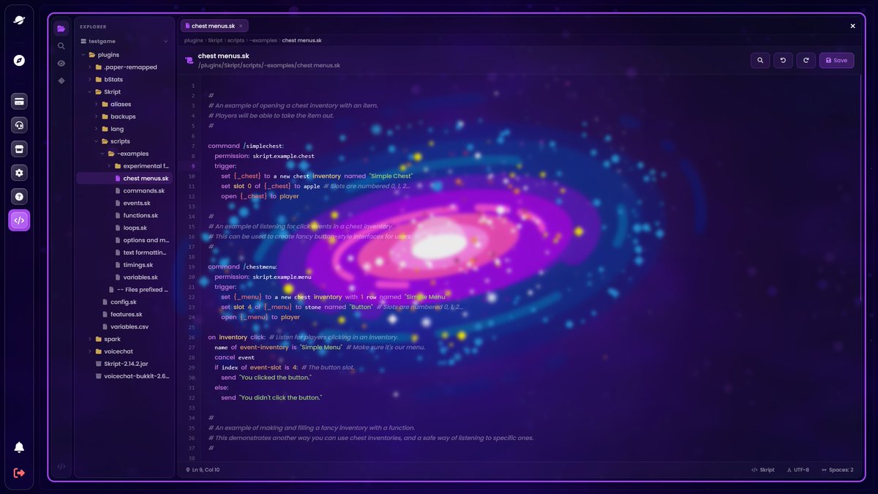Close the editor with the X
Image resolution: width=878 pixels, height=494 pixels.
coord(852,26)
